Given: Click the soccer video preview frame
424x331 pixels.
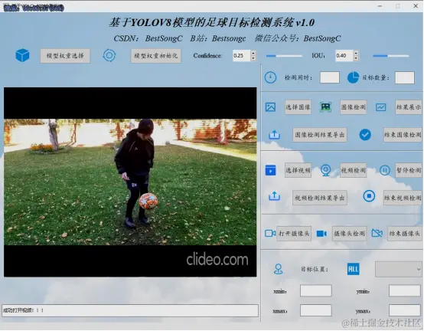Looking at the screenshot, I should [x=130, y=182].
